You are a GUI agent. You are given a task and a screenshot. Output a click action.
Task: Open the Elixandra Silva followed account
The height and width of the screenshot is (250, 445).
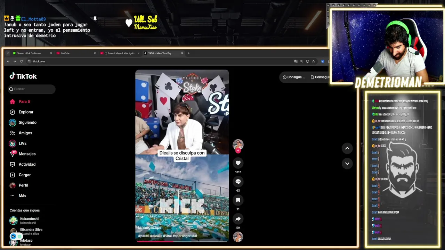(x=26, y=231)
